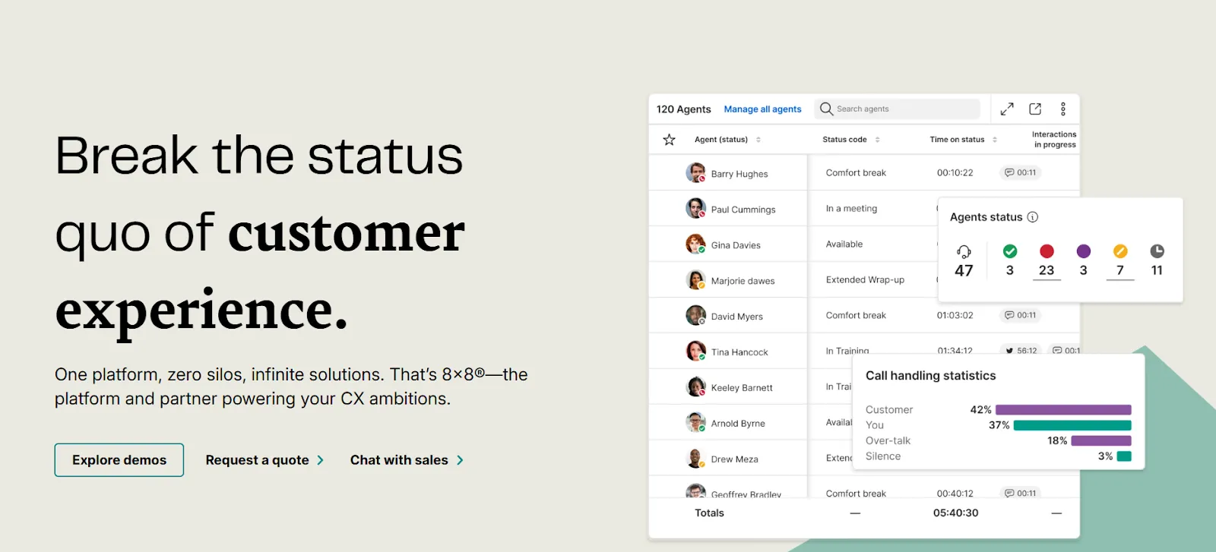
Task: Select Drew Meza avatar
Action: pos(695,459)
